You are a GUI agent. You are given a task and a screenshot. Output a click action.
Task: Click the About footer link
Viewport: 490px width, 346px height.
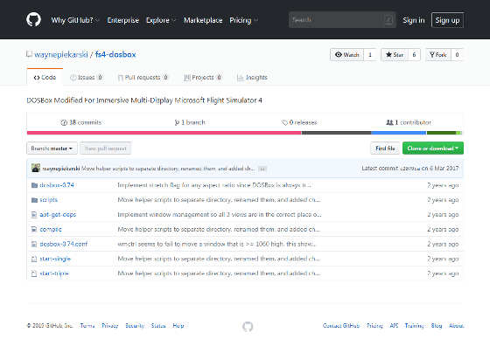click(456, 326)
